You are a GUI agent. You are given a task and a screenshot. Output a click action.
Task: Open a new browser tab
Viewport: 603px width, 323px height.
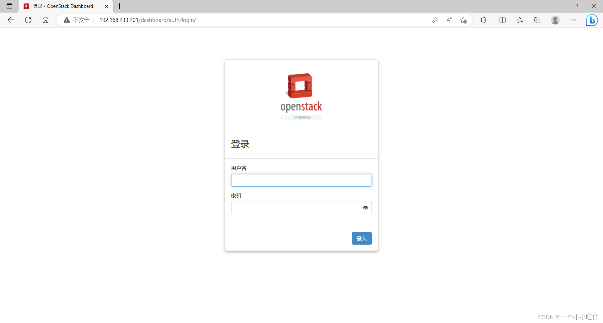[x=120, y=6]
